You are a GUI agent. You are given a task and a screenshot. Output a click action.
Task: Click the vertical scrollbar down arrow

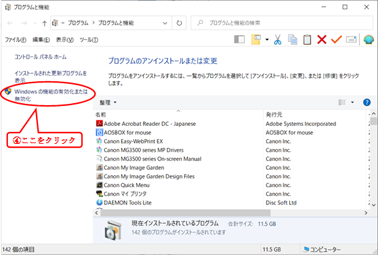tap(373, 205)
